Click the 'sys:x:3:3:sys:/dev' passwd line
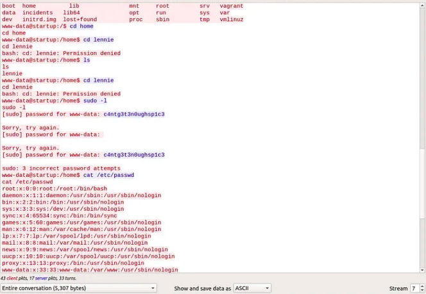 pos(63,209)
